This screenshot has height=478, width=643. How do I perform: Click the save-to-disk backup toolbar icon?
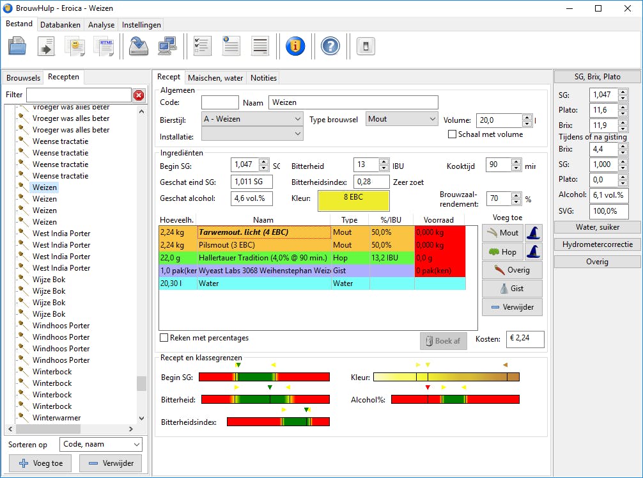coord(138,46)
